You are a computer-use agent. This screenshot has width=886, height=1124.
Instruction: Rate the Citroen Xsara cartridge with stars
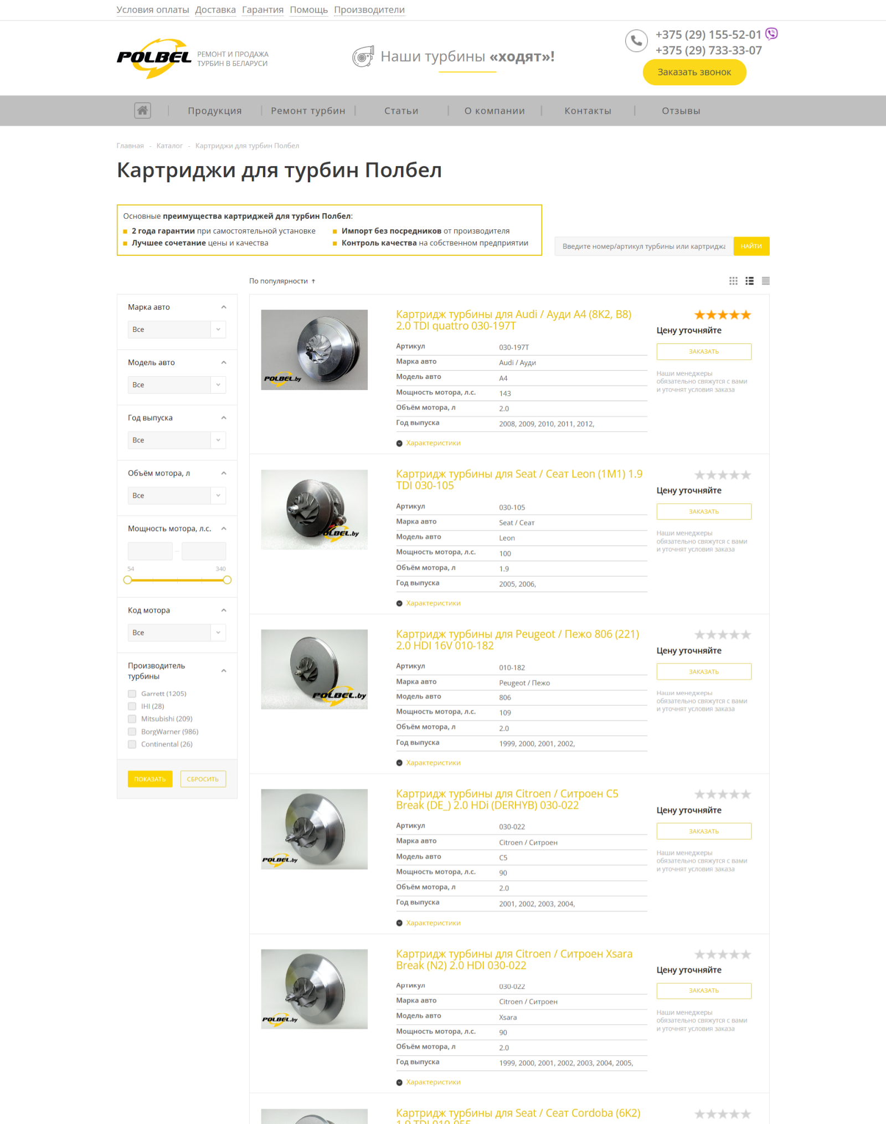pos(723,954)
